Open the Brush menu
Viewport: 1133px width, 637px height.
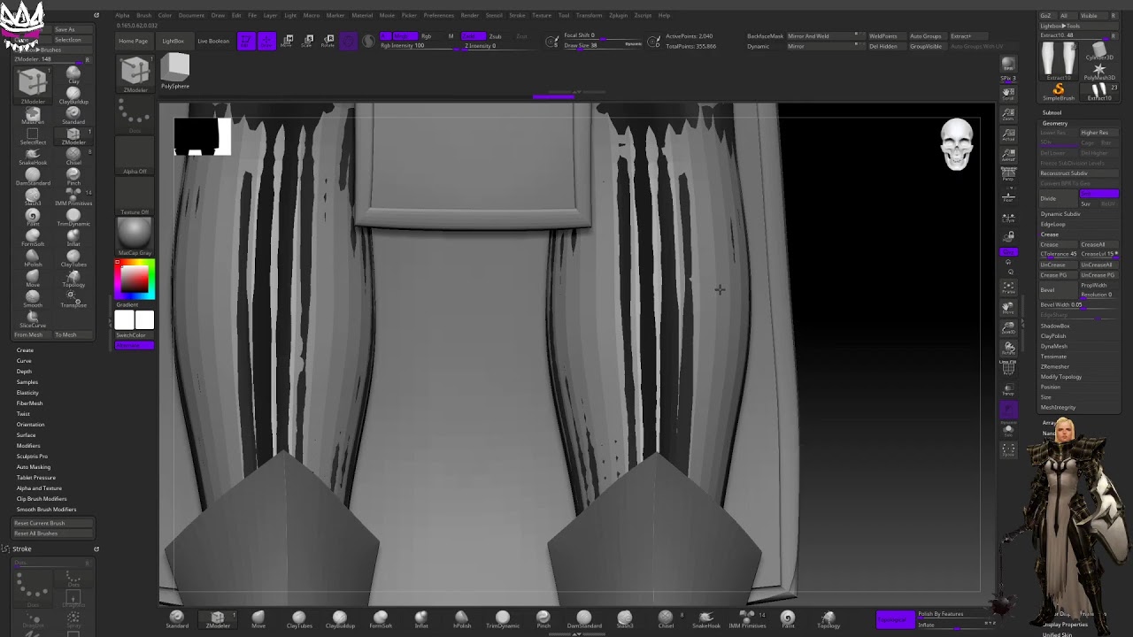coord(143,15)
